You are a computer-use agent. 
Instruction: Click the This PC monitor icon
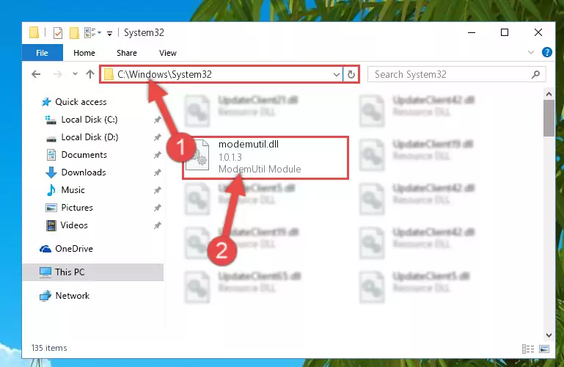click(x=45, y=272)
